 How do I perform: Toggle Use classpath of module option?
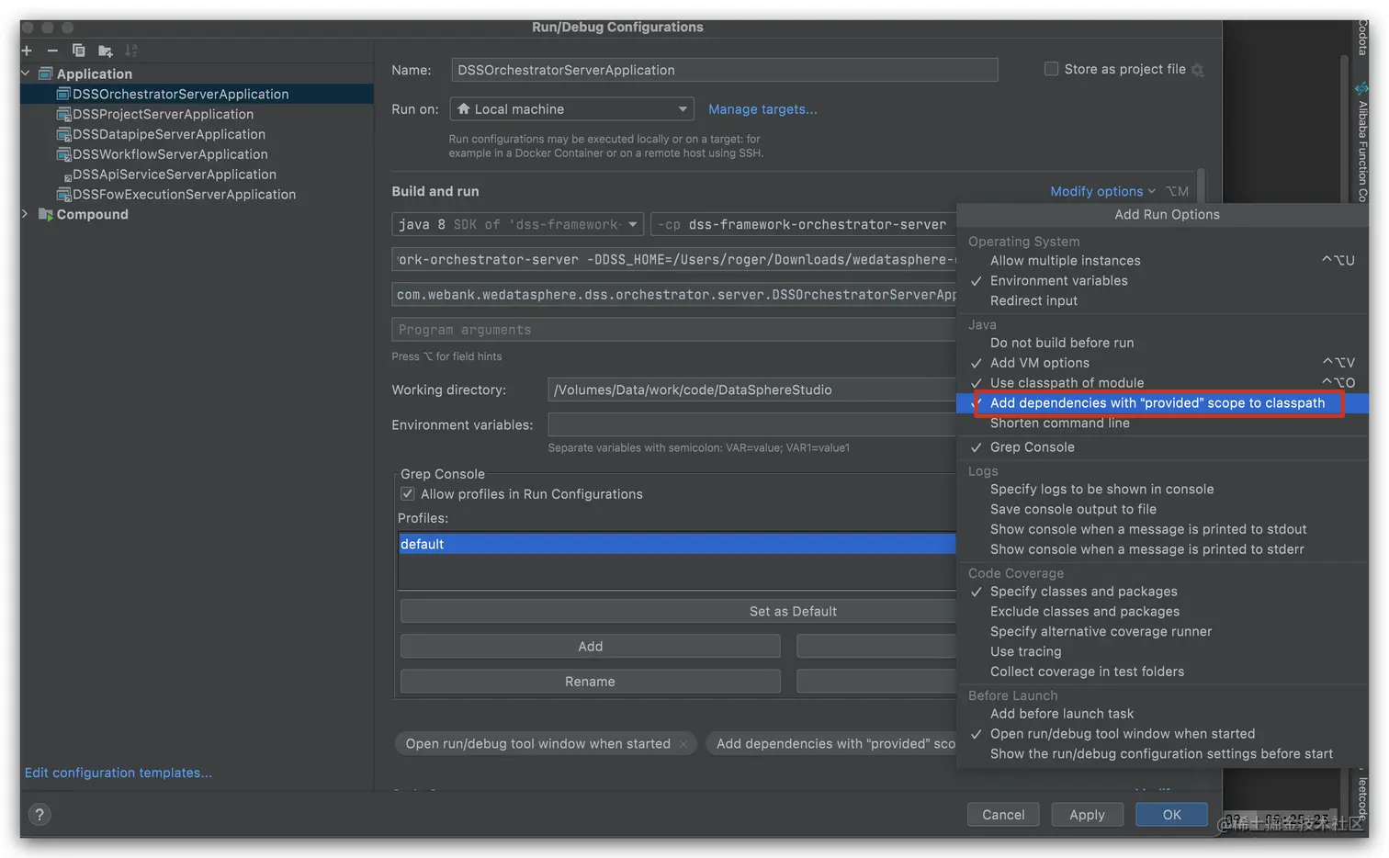tap(1067, 383)
